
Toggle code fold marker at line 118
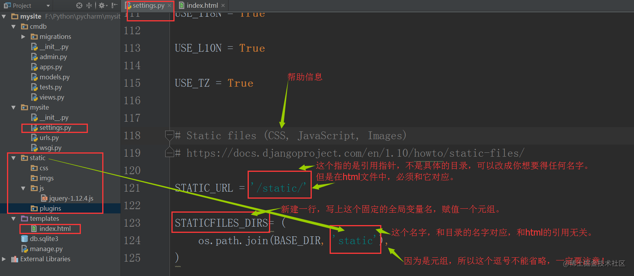point(169,135)
